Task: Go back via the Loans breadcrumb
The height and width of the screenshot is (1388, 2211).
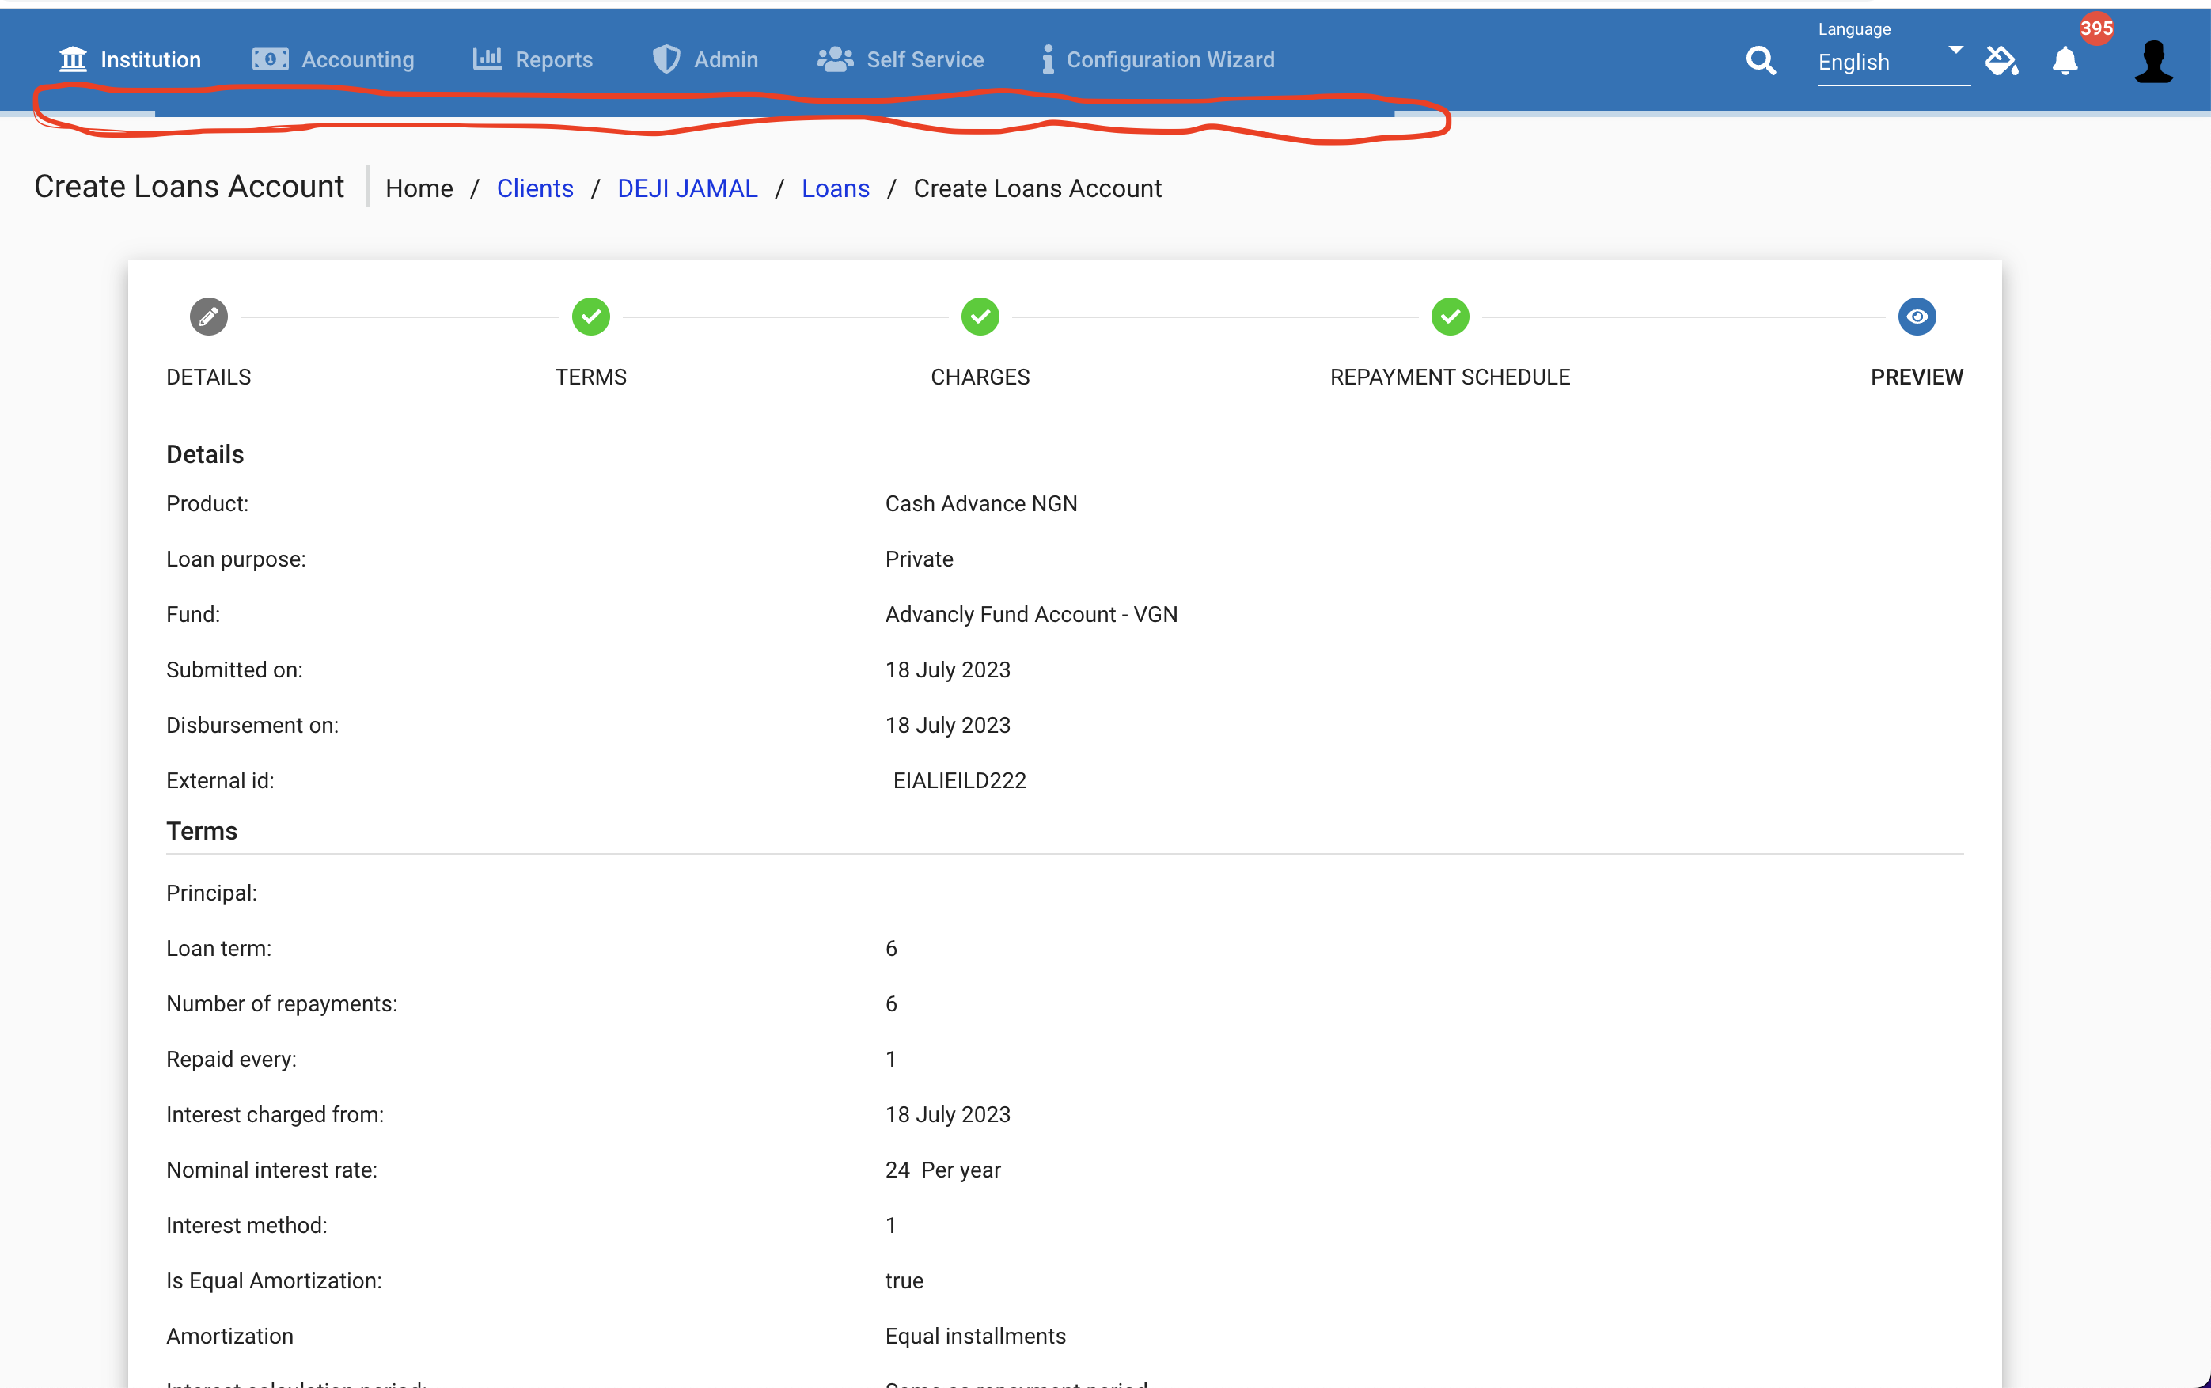Action: (x=835, y=188)
